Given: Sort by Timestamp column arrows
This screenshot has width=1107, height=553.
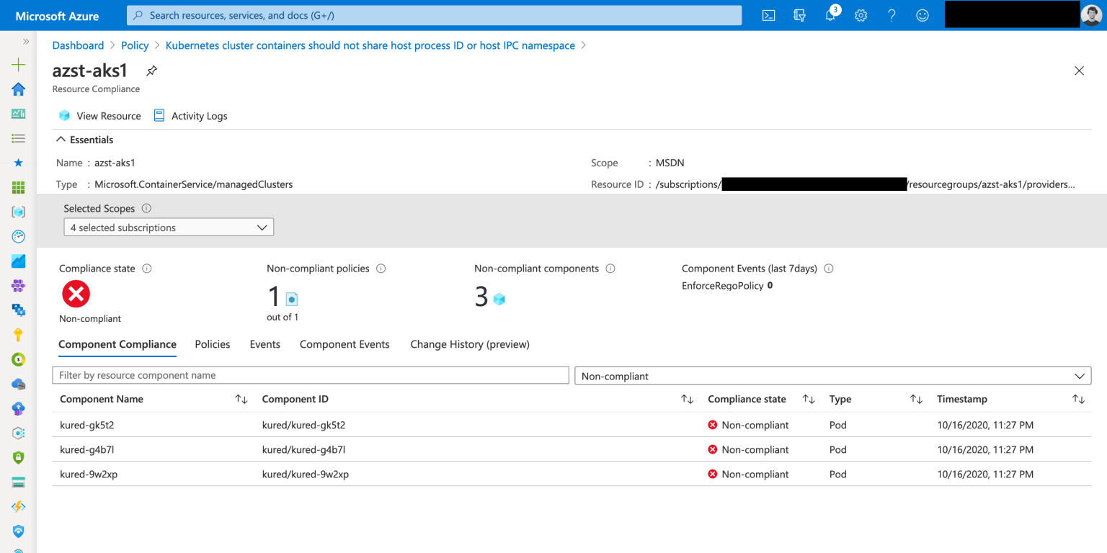Looking at the screenshot, I should (x=1078, y=399).
